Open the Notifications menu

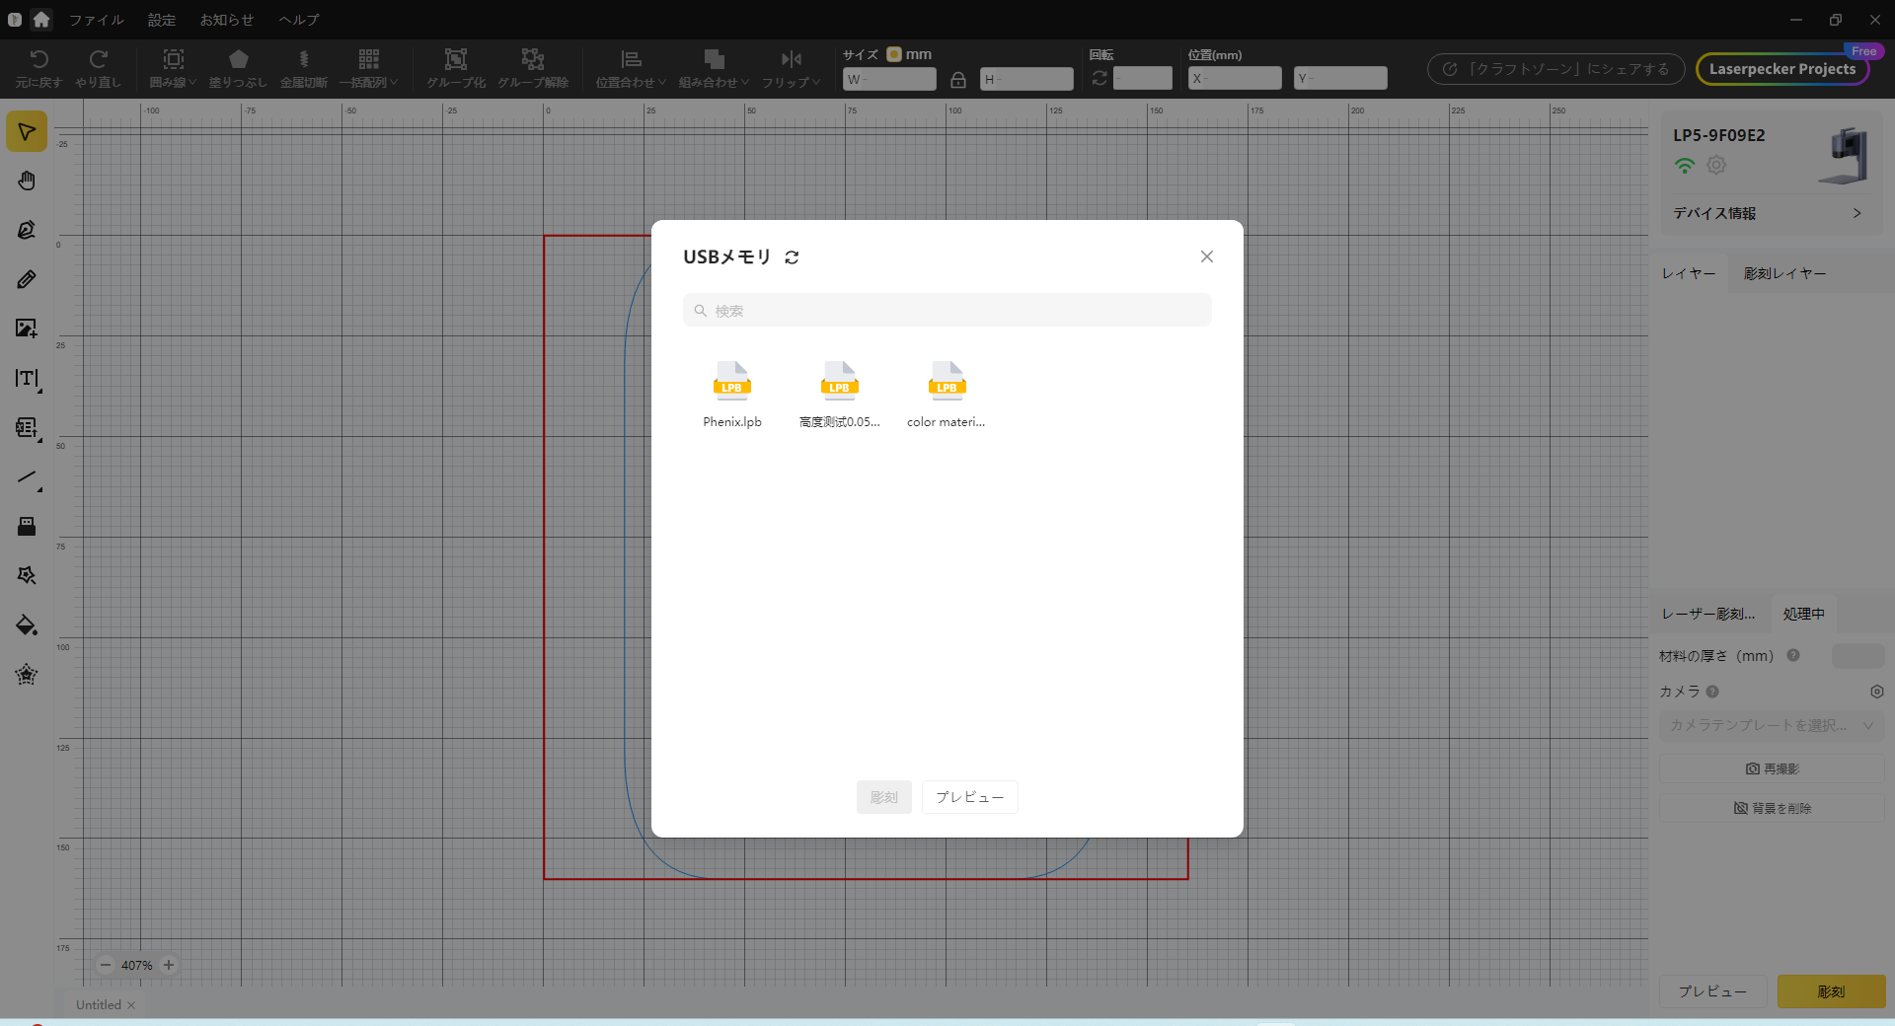tap(226, 20)
